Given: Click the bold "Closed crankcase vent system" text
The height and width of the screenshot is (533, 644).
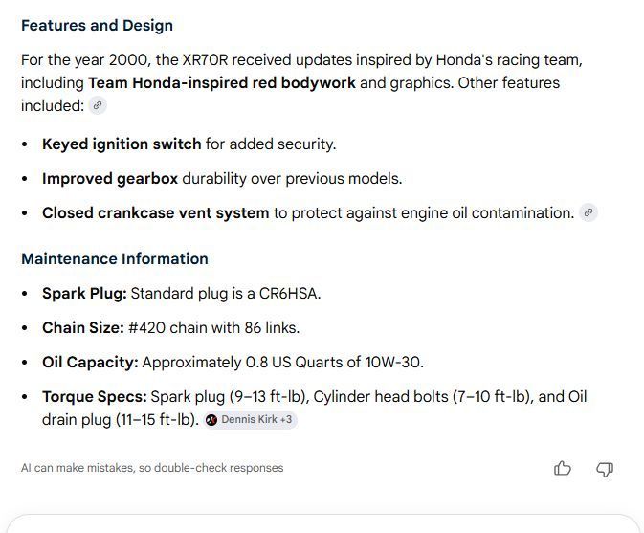Looking at the screenshot, I should point(156,213).
